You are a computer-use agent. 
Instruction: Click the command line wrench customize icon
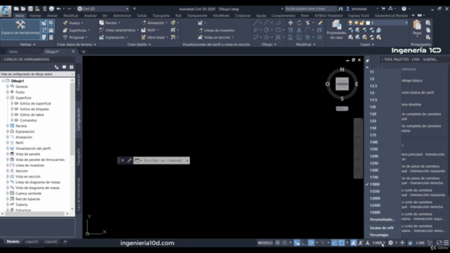[129, 160]
